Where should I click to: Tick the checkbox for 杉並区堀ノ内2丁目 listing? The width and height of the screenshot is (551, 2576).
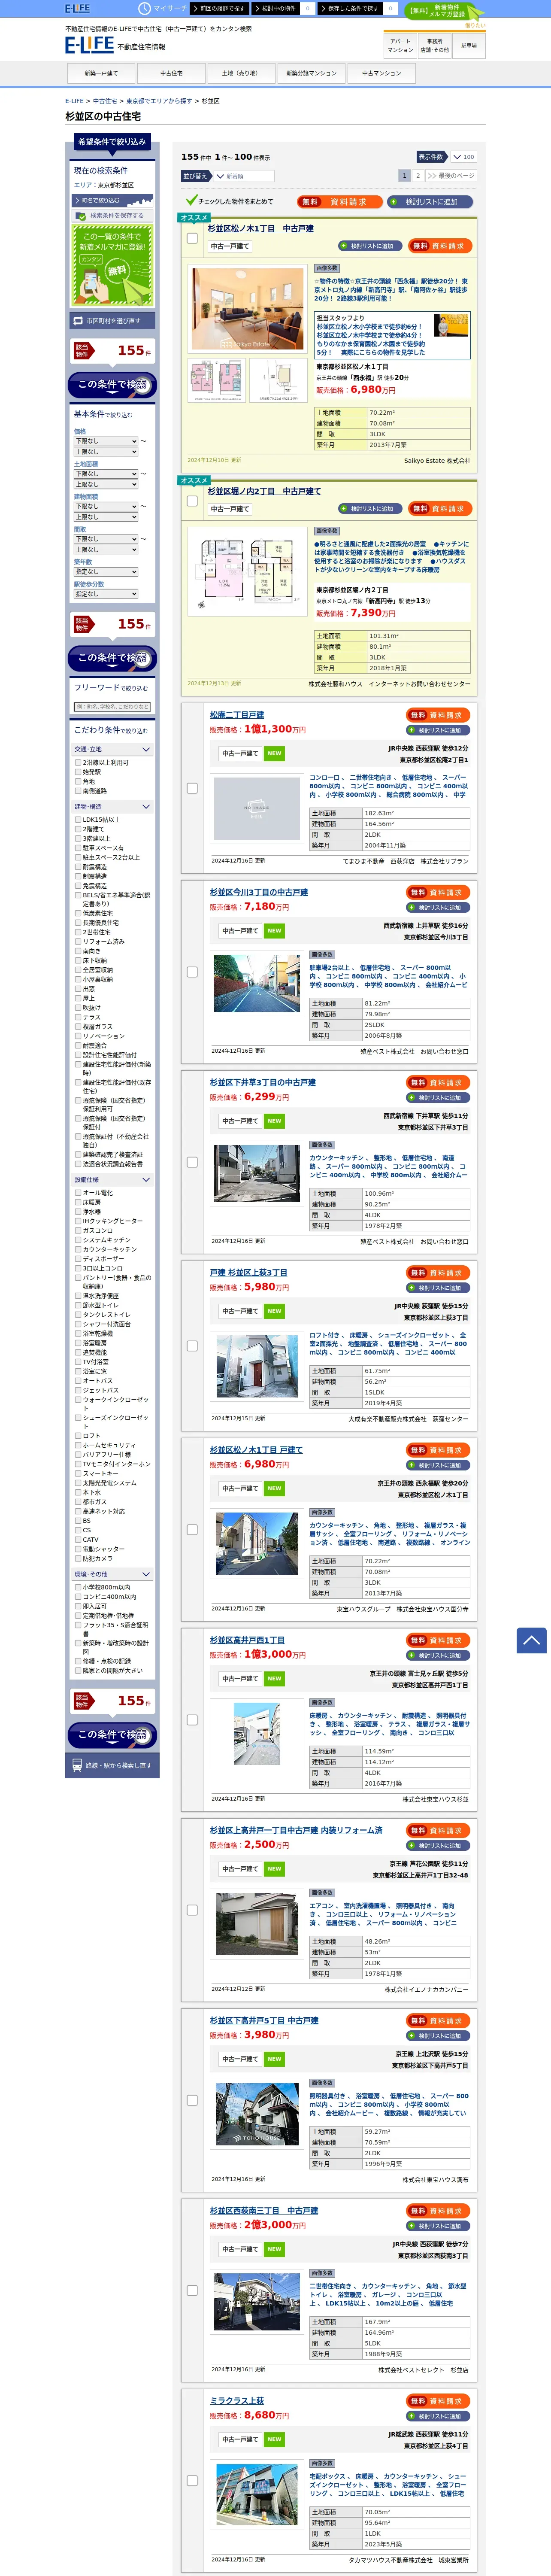click(192, 501)
